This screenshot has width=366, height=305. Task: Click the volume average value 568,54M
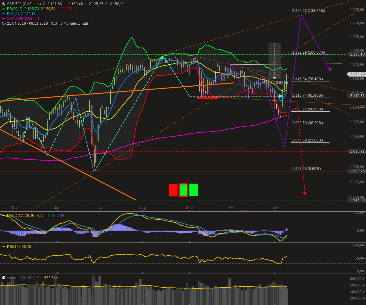(x=51, y=278)
